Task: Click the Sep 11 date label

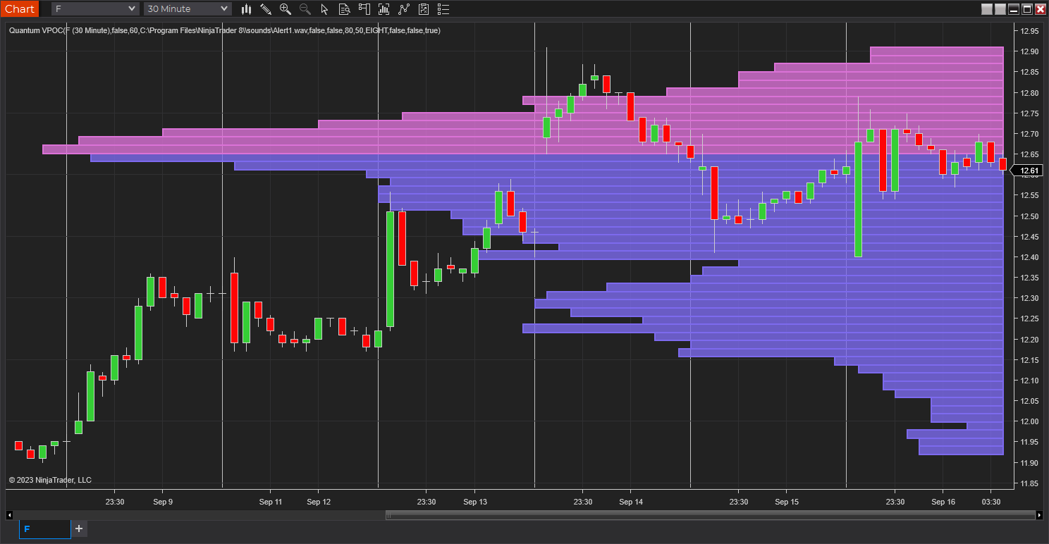Action: [x=271, y=502]
